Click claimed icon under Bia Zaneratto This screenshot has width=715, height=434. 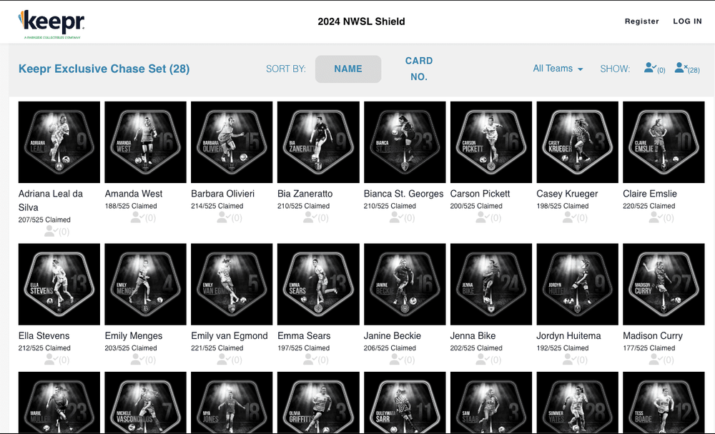(315, 218)
